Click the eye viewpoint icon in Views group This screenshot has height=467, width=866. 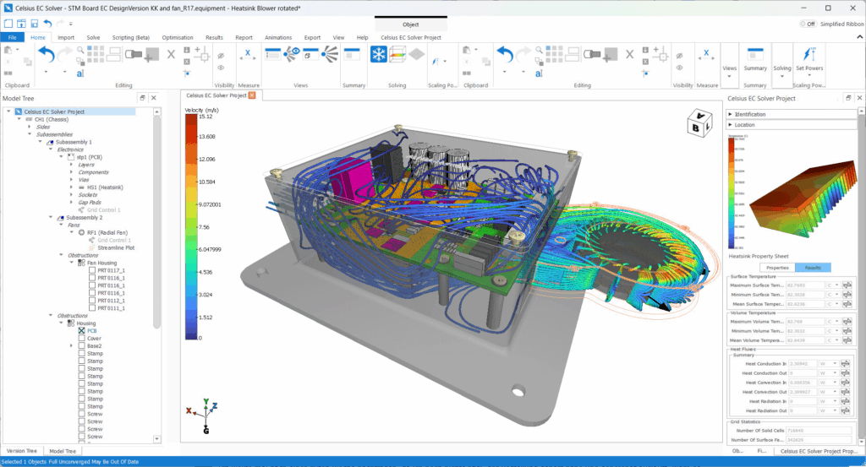[x=292, y=53]
